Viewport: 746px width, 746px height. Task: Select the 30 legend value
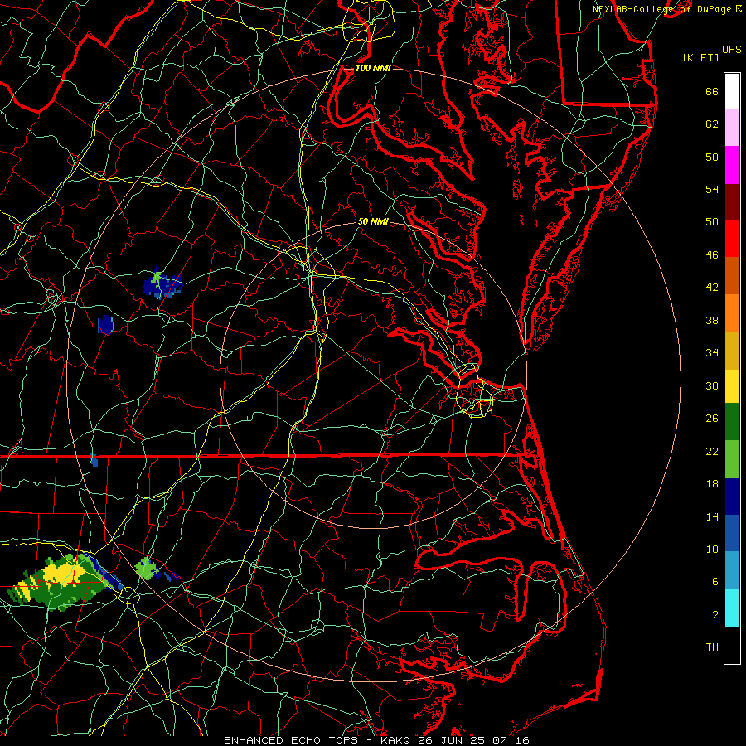pos(712,385)
